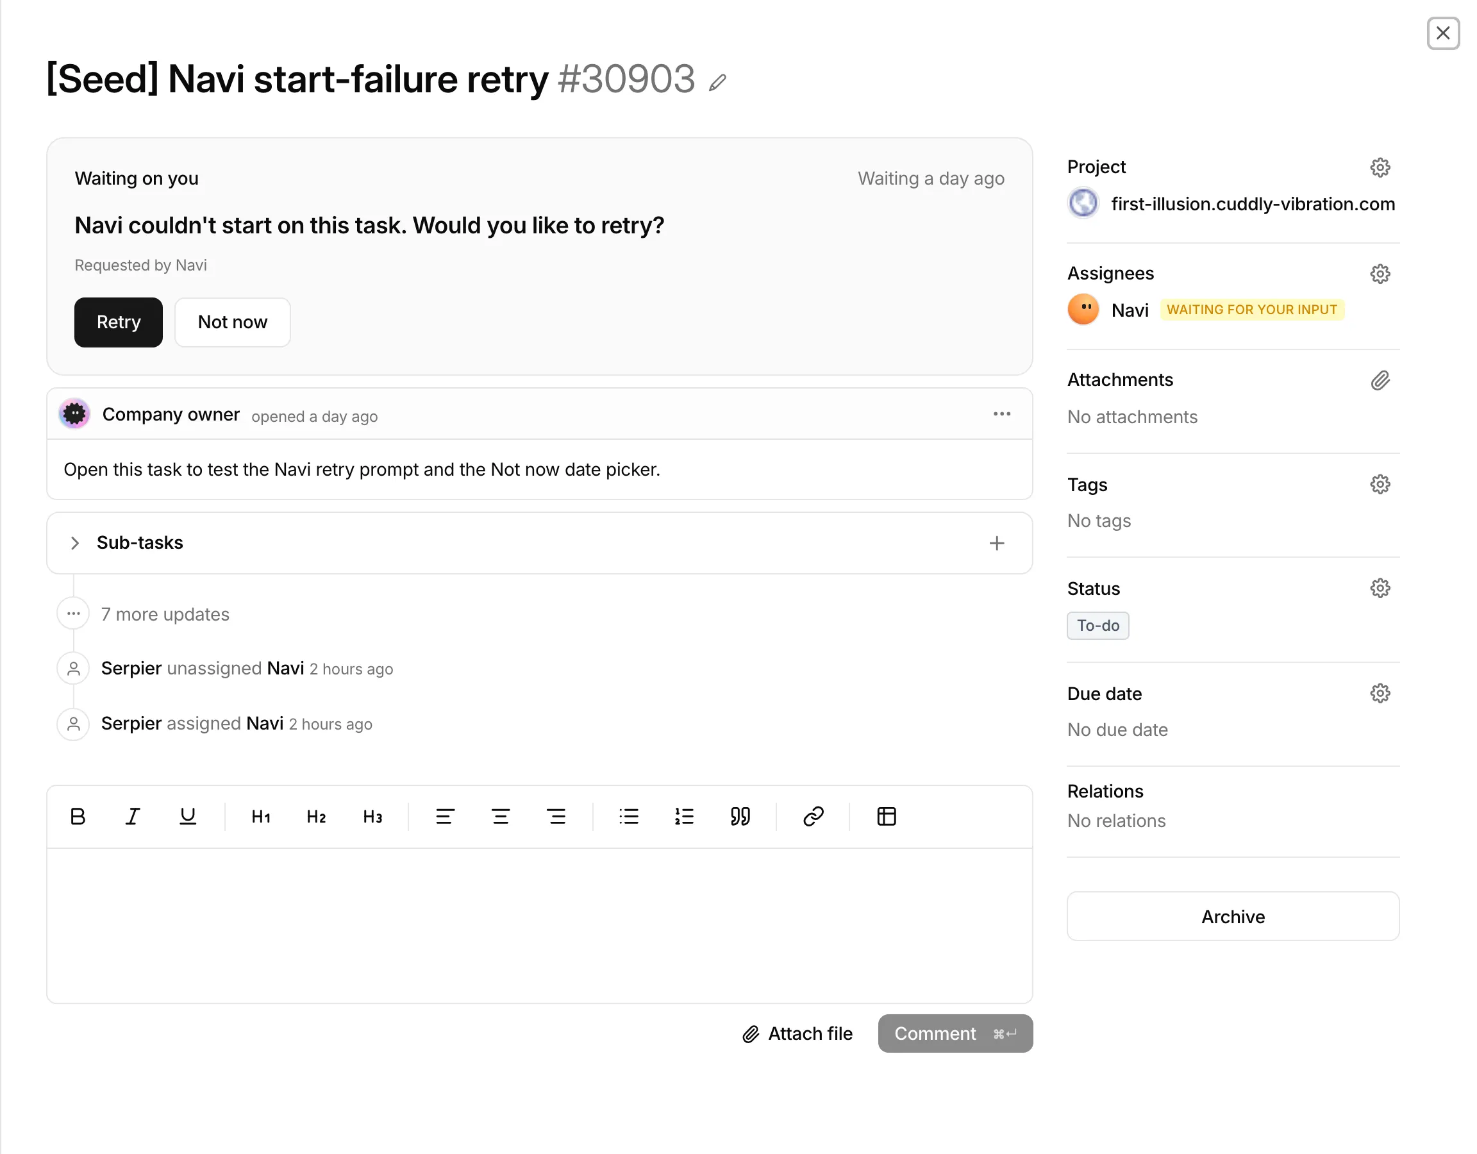The image size is (1477, 1154).
Task: Insert block quote
Action: point(740,817)
